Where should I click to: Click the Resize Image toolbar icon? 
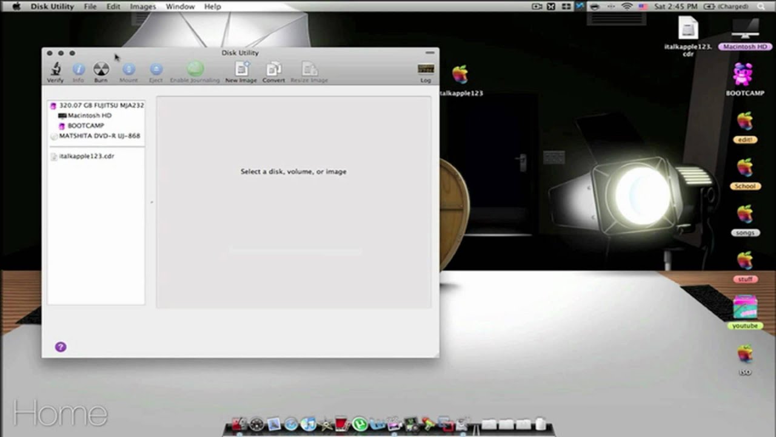[309, 69]
